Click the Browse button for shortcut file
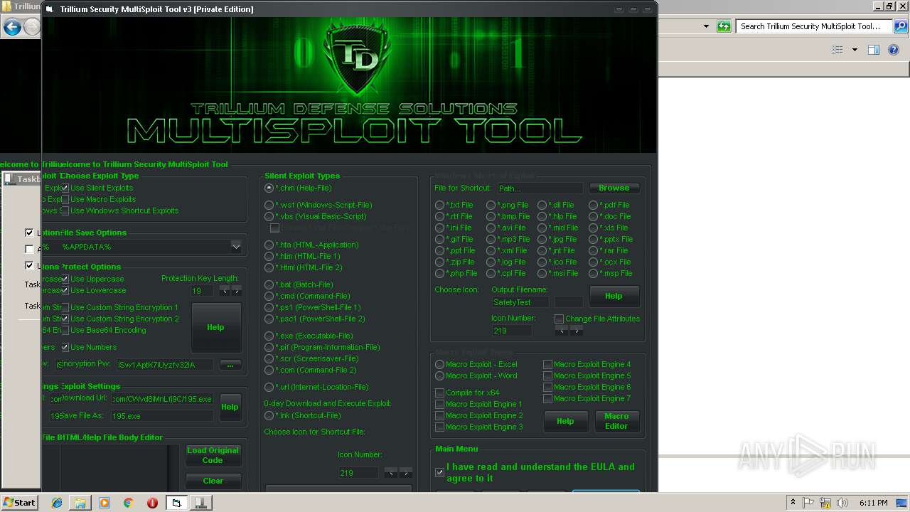The width and height of the screenshot is (910, 512). tap(614, 188)
